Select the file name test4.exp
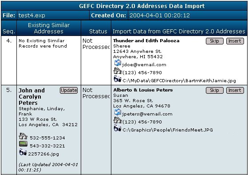Image resolution: width=248 pixels, height=175 pixels. [x=32, y=16]
